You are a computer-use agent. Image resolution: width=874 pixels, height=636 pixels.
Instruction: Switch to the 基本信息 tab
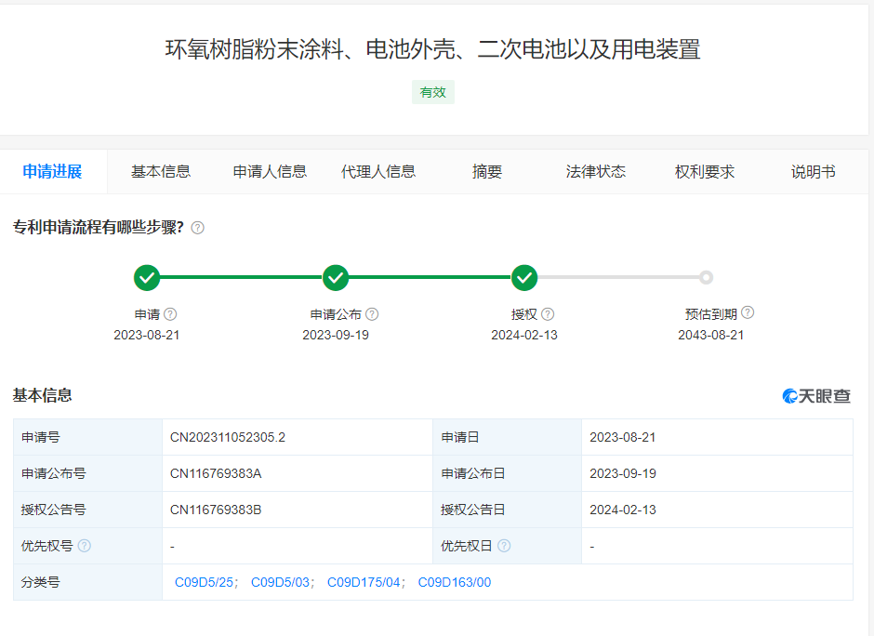coord(161,171)
